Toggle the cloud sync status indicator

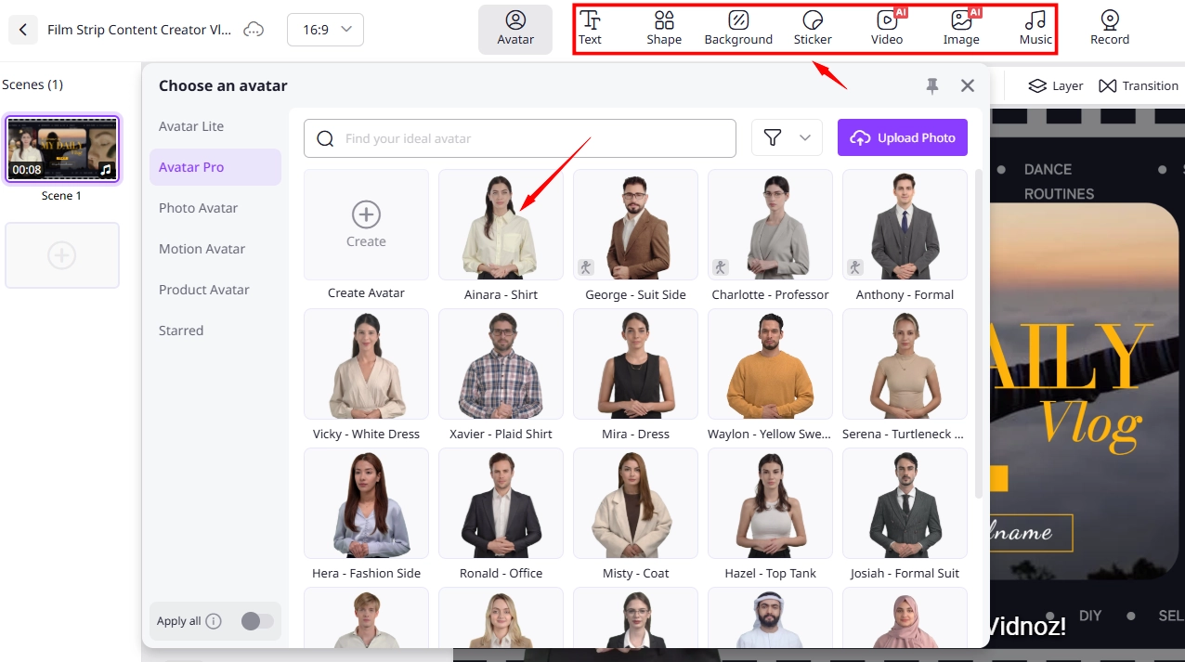[x=254, y=29]
